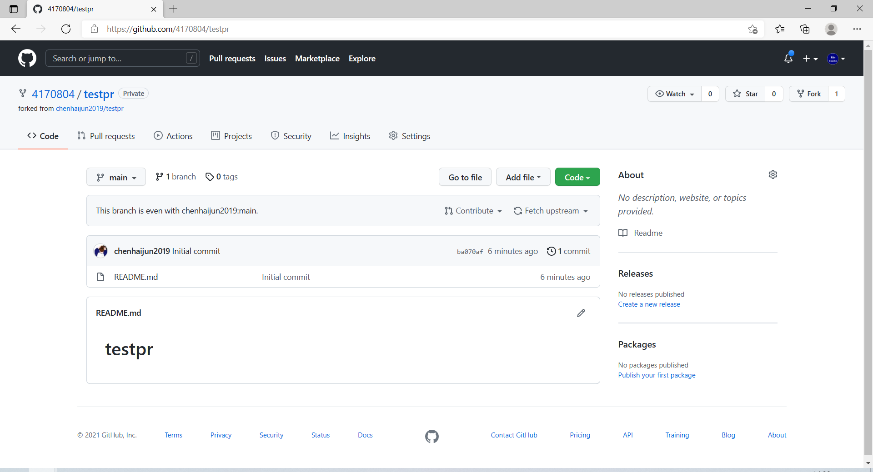Expand the green Code dropdown
The image size is (873, 472).
point(577,177)
